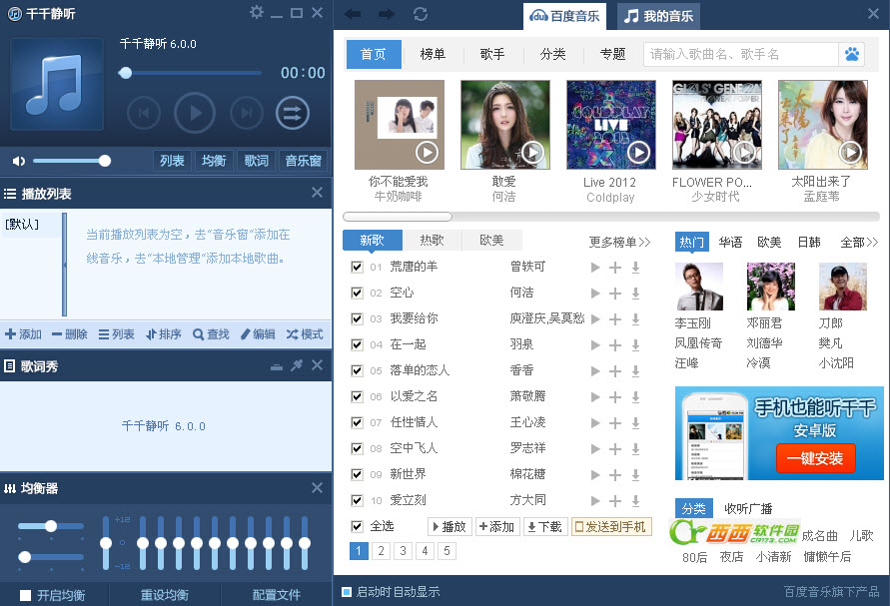The width and height of the screenshot is (890, 606).
Task: Open the settings gear in title bar
Action: 257,13
